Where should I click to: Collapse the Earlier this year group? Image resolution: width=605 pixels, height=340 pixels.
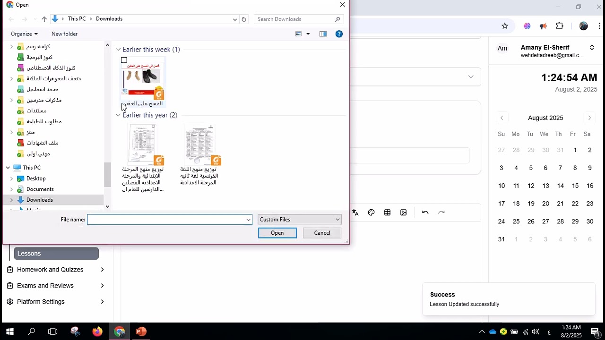[x=118, y=115]
